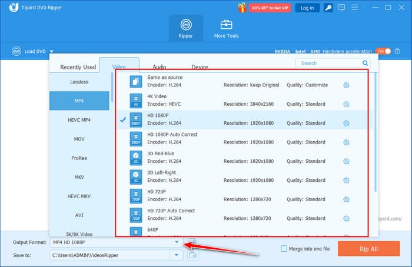Select the MKV format category
Viewport: 412px width, 267px height.
[x=79, y=177]
